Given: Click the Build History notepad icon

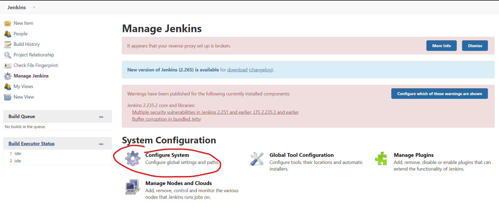Looking at the screenshot, I should click(x=8, y=45).
